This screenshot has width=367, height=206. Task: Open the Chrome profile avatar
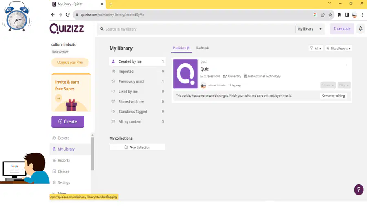point(355,15)
